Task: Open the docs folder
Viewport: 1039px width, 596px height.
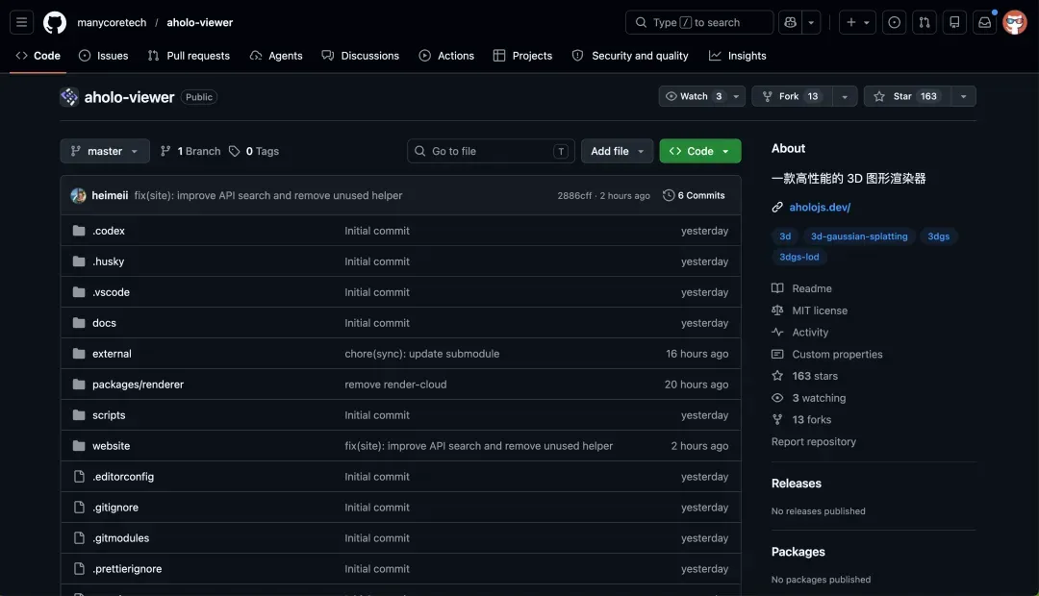Action: (x=104, y=323)
